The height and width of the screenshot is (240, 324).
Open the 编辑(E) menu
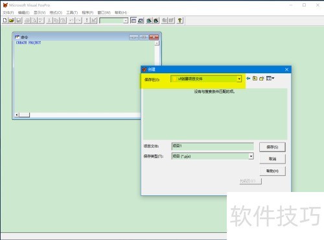point(24,12)
